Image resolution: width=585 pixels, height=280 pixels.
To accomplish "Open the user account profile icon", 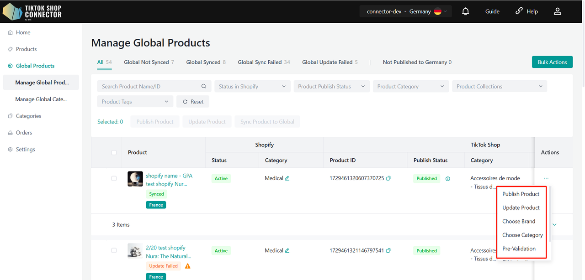I will pos(557,11).
